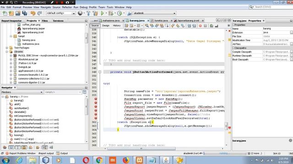Click the Save All toolbar icon

[x=24, y=13]
